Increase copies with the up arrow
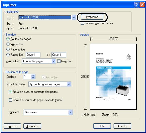This screenshot has height=133, width=146. (x=33, y=76)
